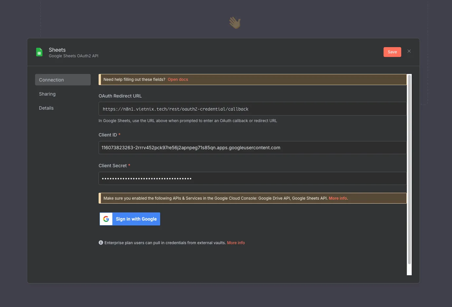Screen dimensions: 452x307
Task: Click the 'Client ID' label
Action: (108, 135)
